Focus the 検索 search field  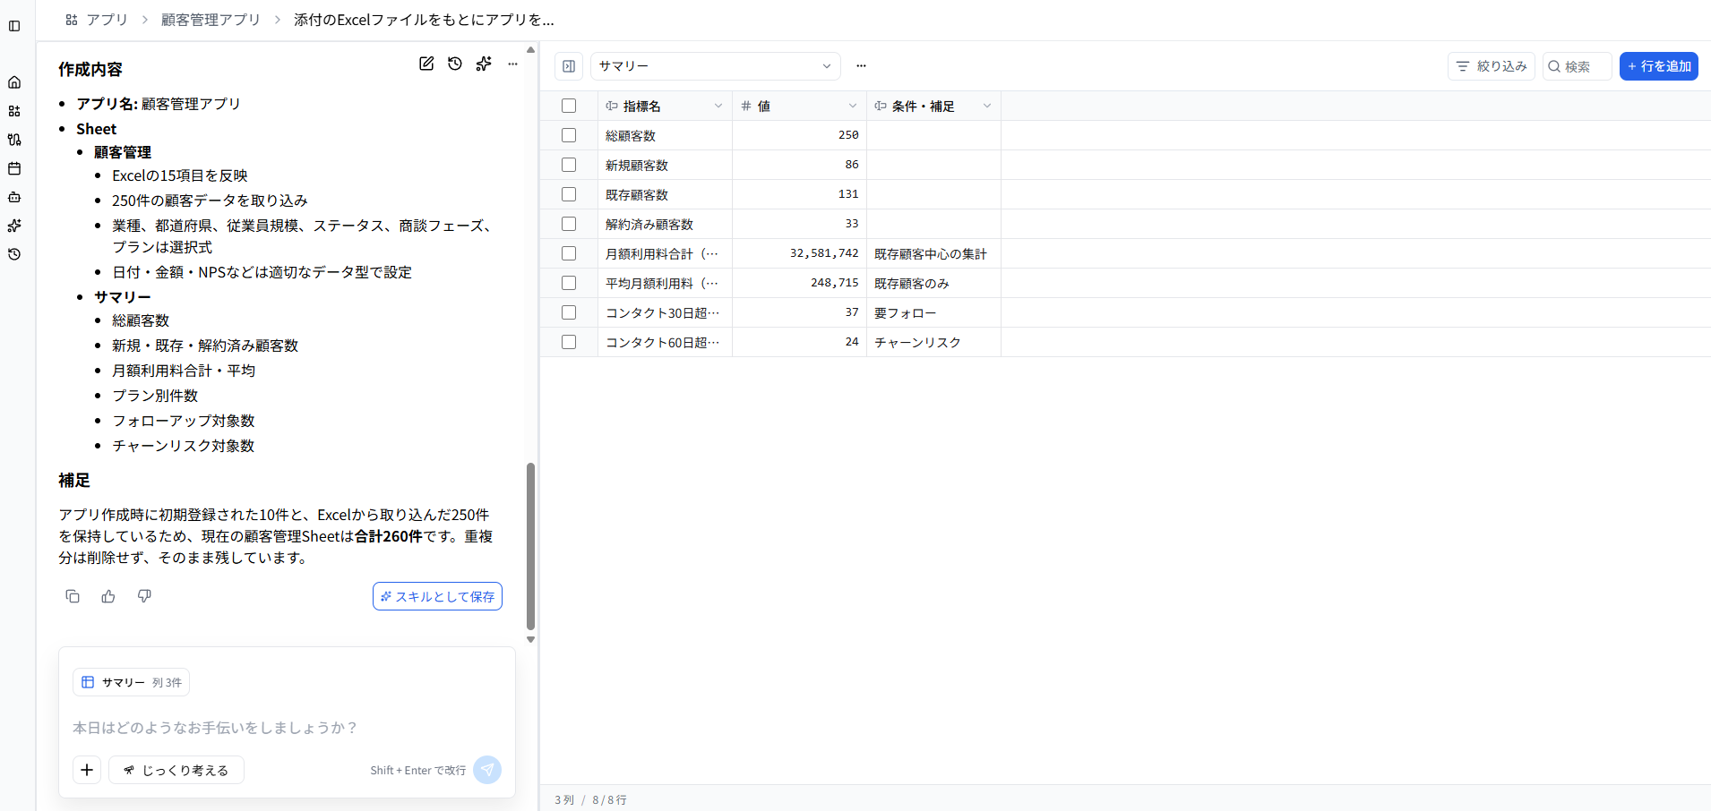[1578, 66]
